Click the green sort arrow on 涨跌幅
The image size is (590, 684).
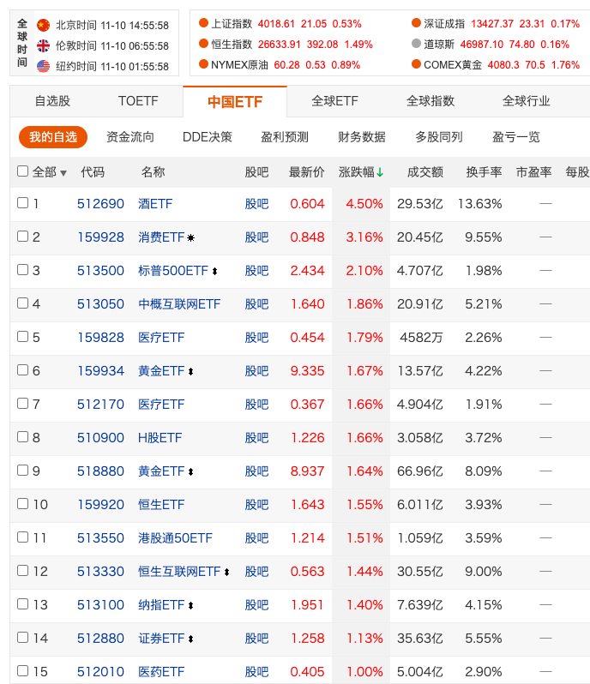tap(380, 172)
